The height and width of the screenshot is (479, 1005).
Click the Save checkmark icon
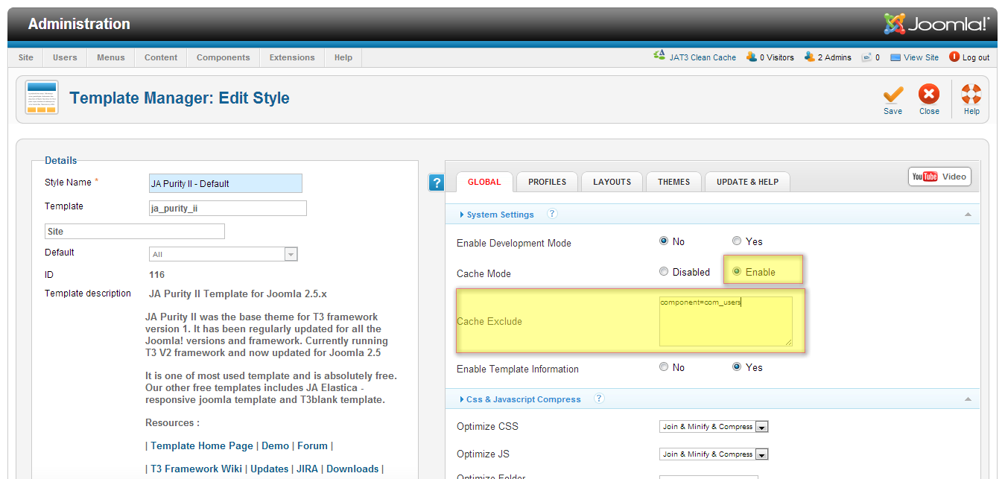coord(893,95)
